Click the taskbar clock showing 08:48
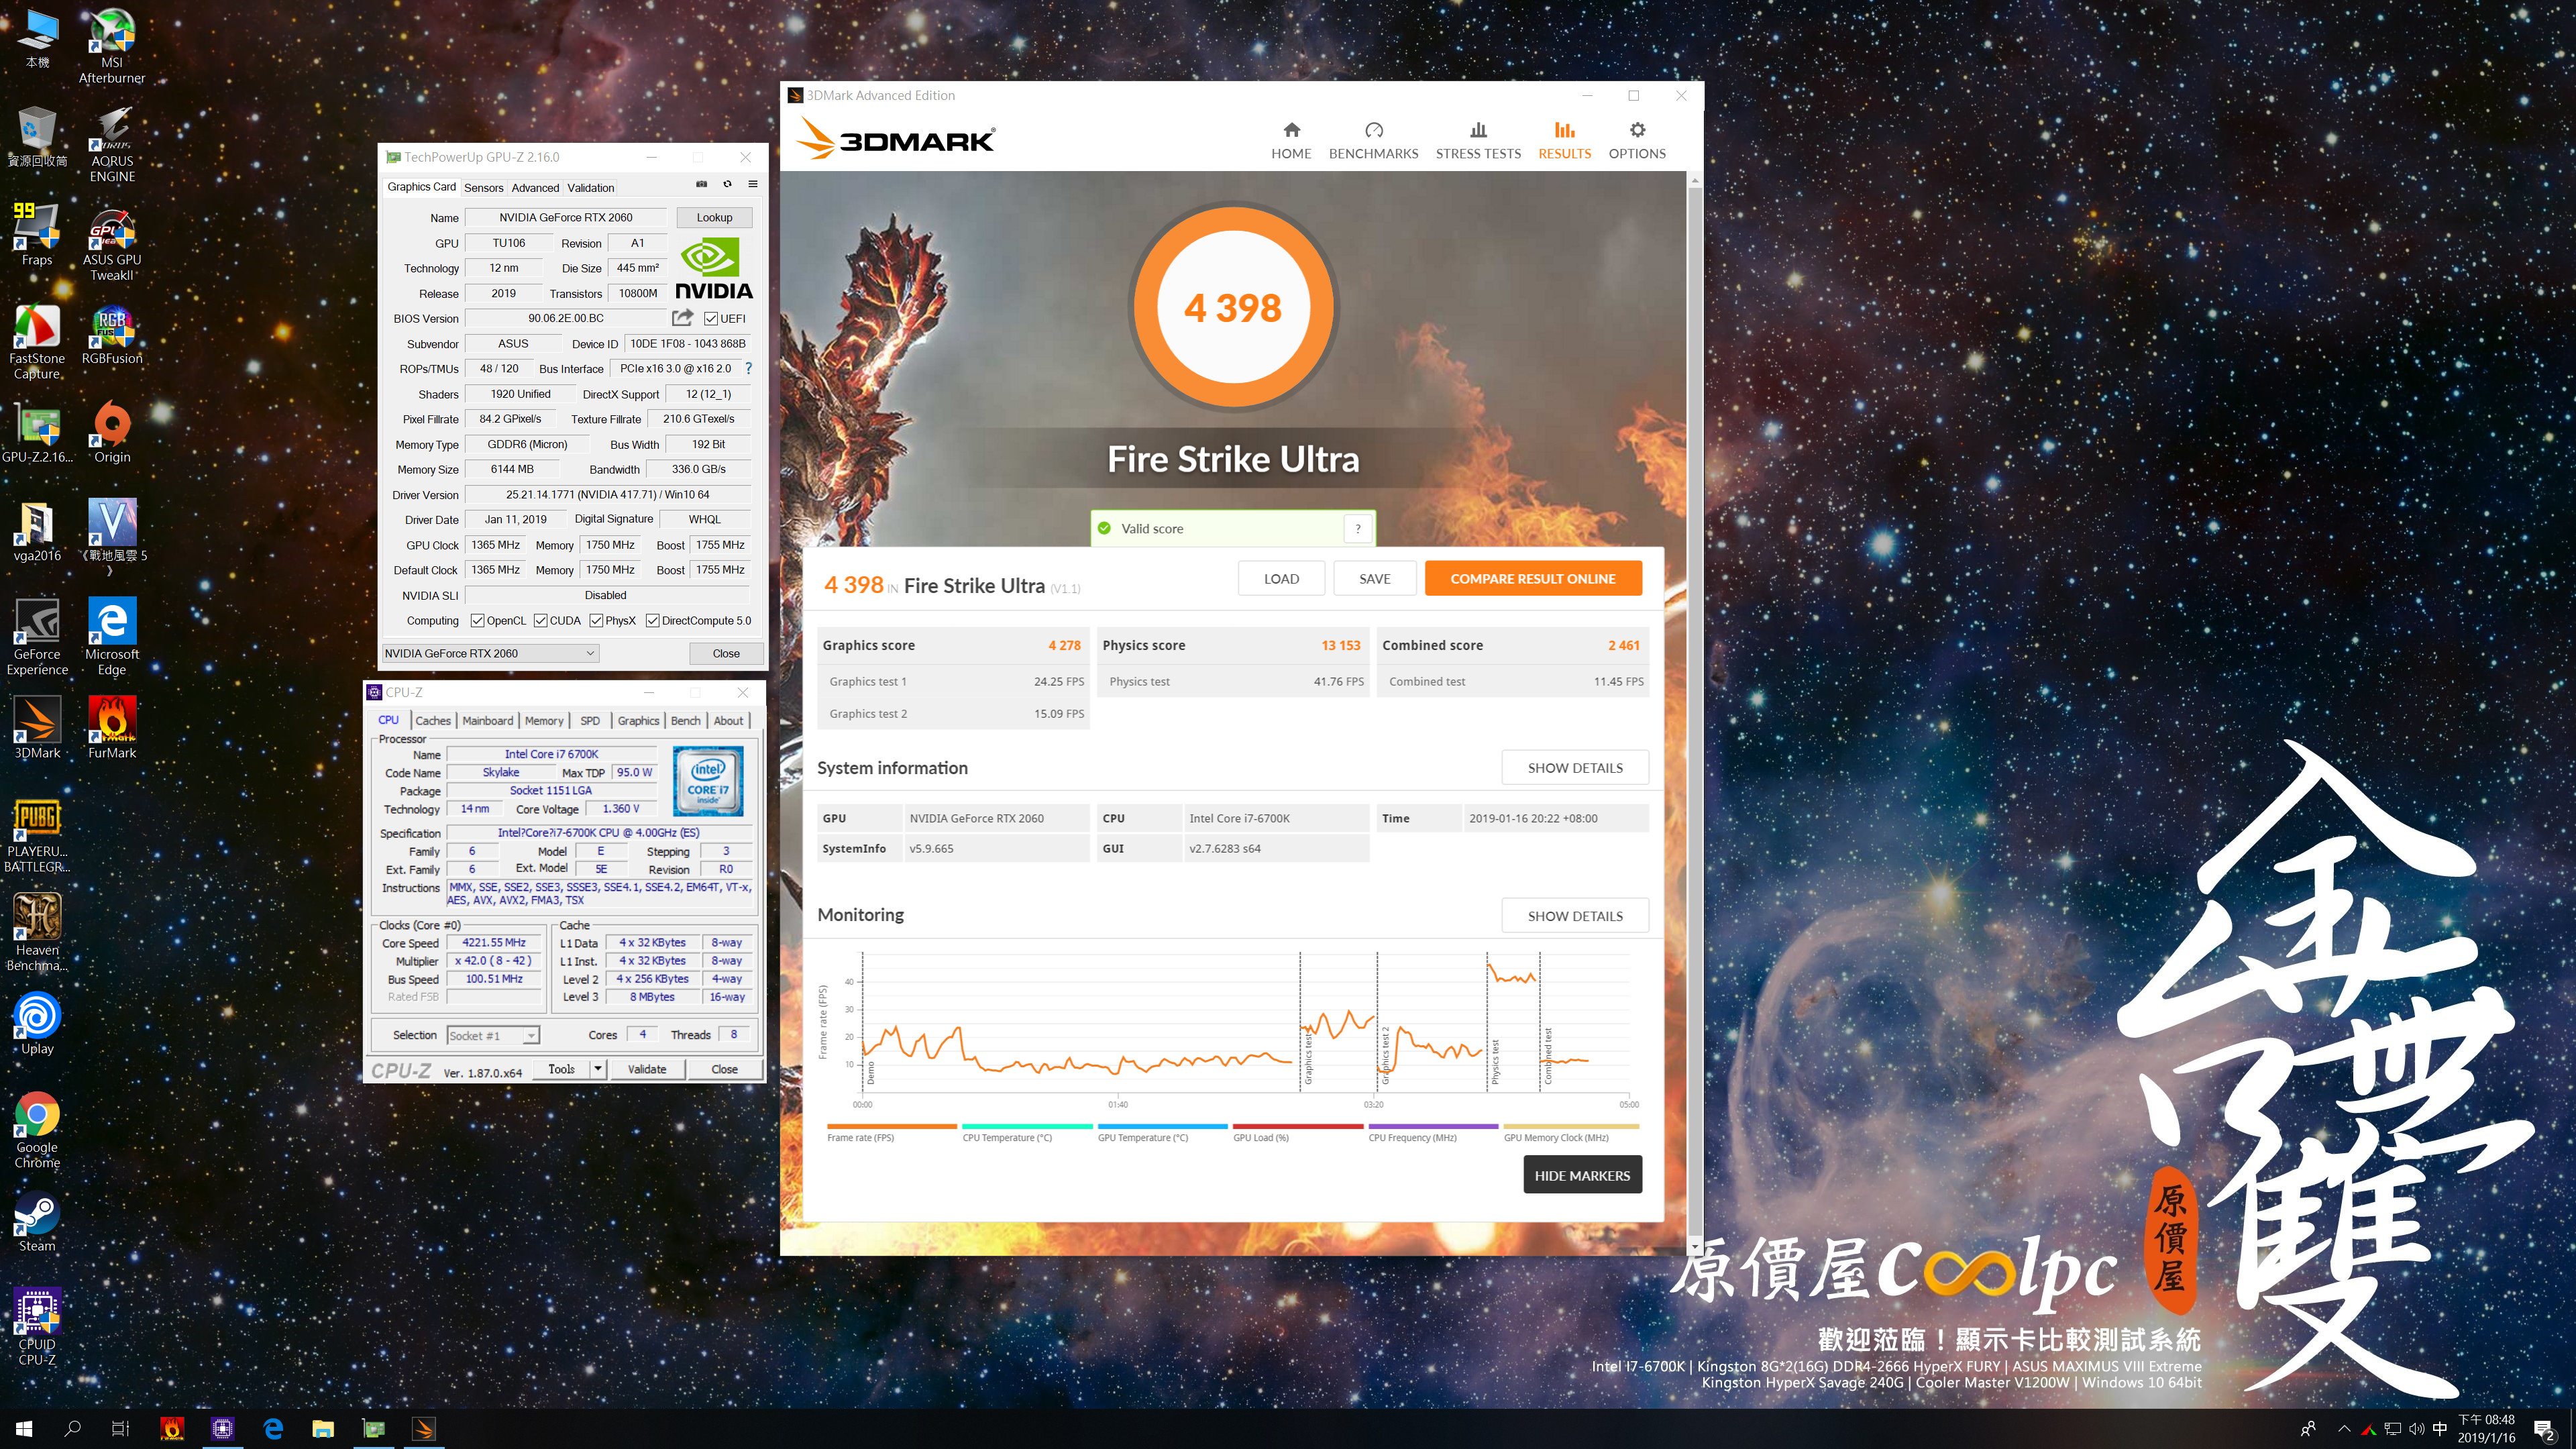 click(2486, 1429)
